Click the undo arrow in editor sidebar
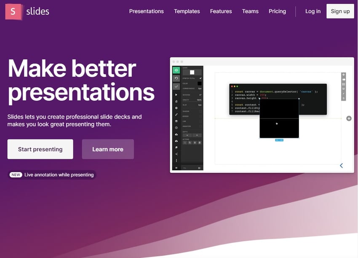Screen dimensions: 358x258 click(x=176, y=78)
